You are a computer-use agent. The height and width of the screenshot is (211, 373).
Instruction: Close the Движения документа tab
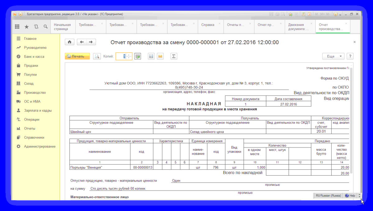311,24
